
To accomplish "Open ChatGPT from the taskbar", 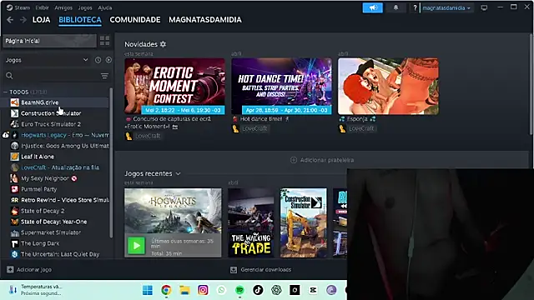I will click(x=276, y=290).
